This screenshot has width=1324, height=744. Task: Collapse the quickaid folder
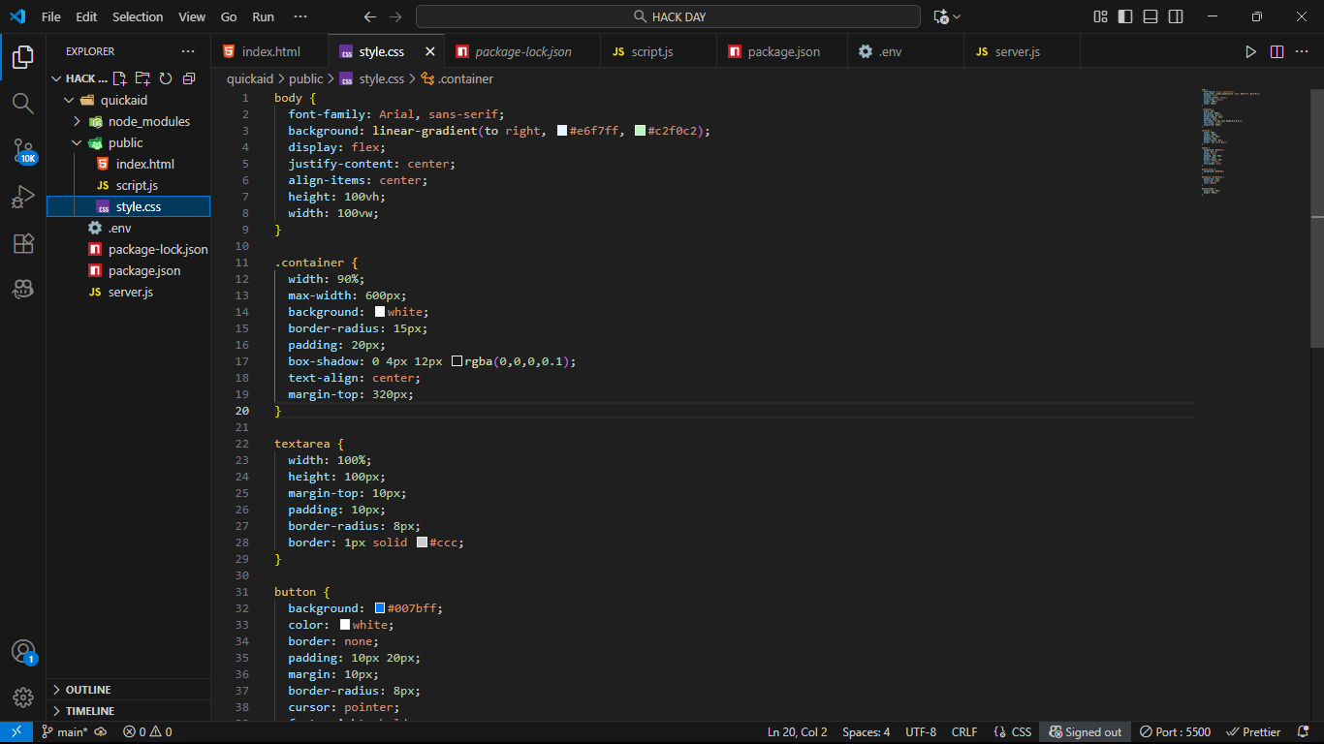[x=69, y=100]
